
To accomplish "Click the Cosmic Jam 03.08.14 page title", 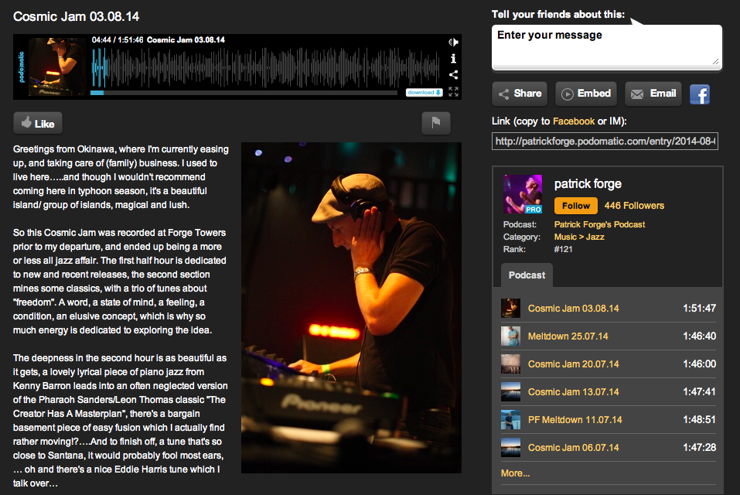I will pyautogui.click(x=76, y=16).
